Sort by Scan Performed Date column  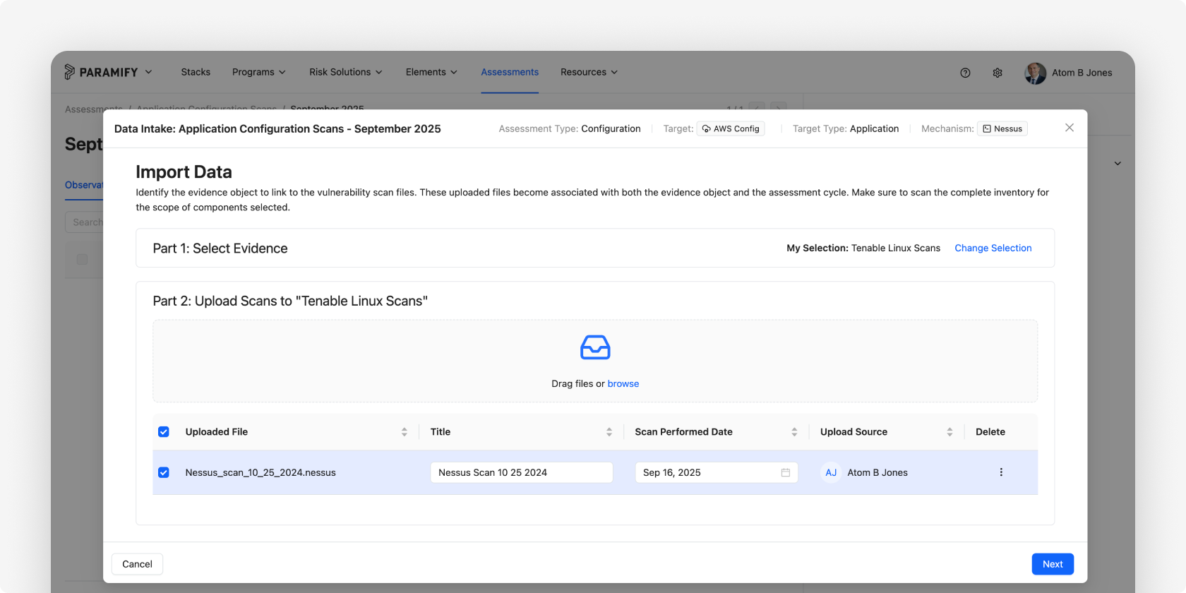pyautogui.click(x=794, y=432)
